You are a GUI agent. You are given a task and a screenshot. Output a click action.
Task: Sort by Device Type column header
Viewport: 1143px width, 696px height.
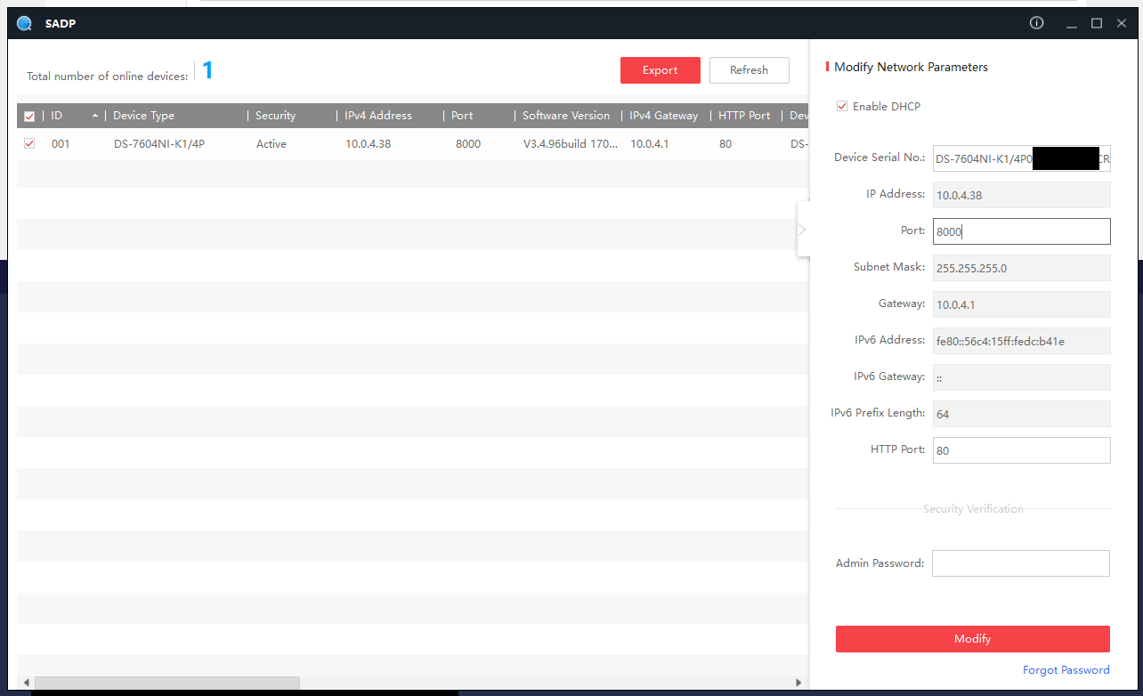coord(144,116)
